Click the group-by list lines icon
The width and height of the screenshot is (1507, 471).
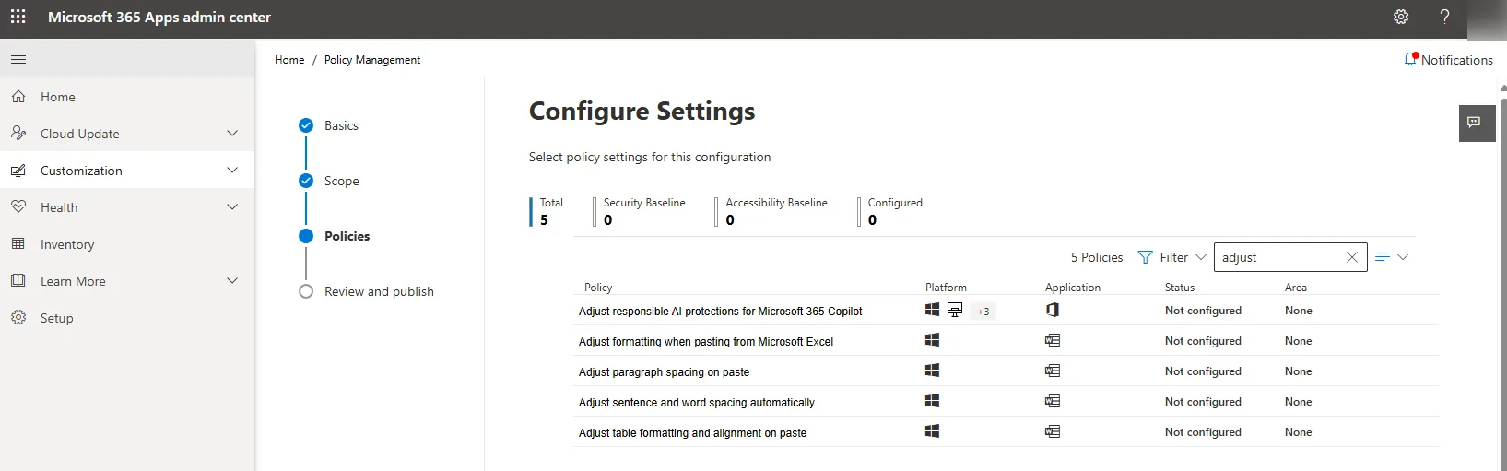(x=1382, y=257)
